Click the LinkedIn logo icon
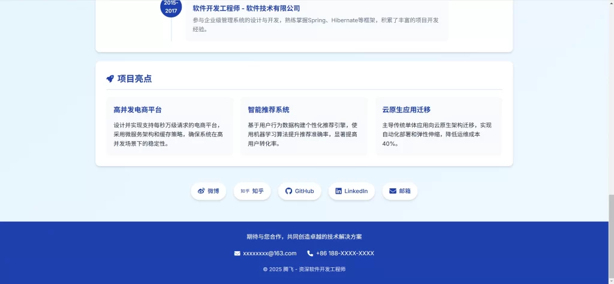The height and width of the screenshot is (284, 614). point(339,191)
